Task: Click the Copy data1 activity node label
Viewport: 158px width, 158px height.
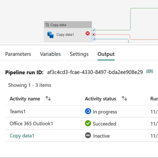Action: (65, 34)
